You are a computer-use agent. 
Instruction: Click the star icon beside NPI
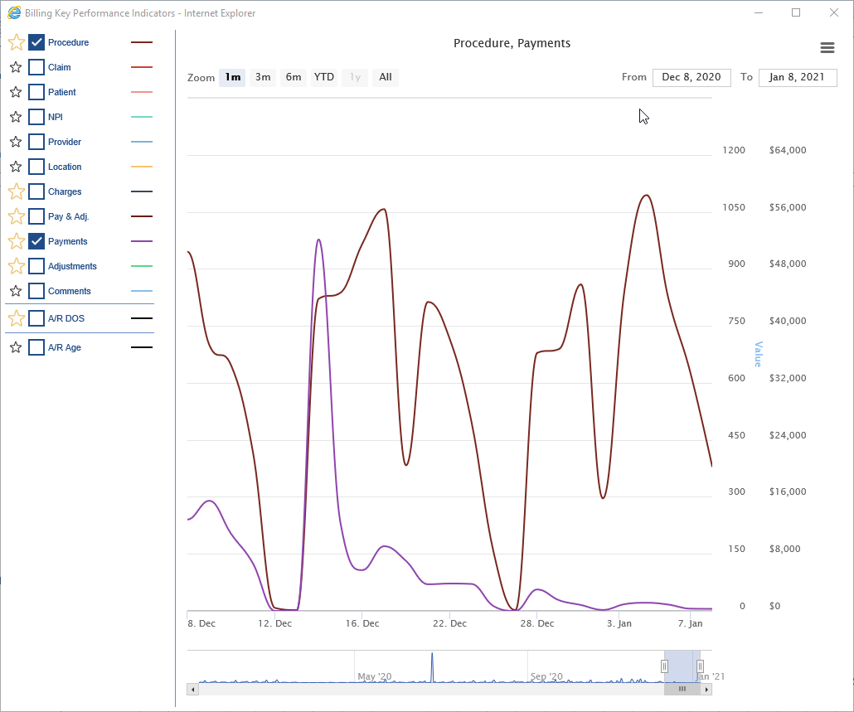[x=16, y=117]
